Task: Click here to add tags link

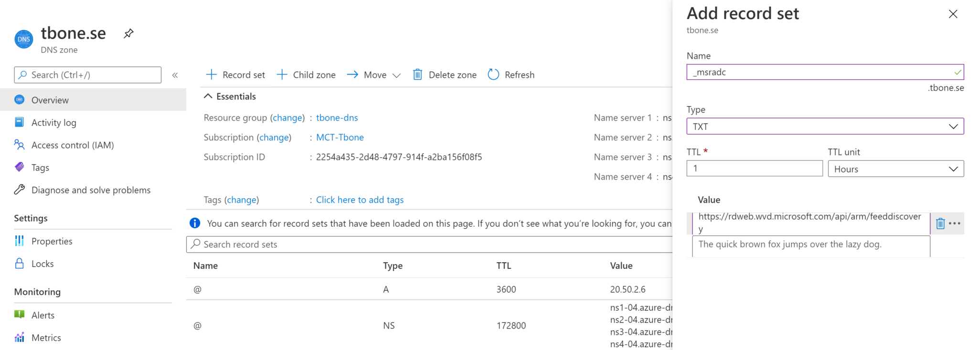Action: click(360, 200)
